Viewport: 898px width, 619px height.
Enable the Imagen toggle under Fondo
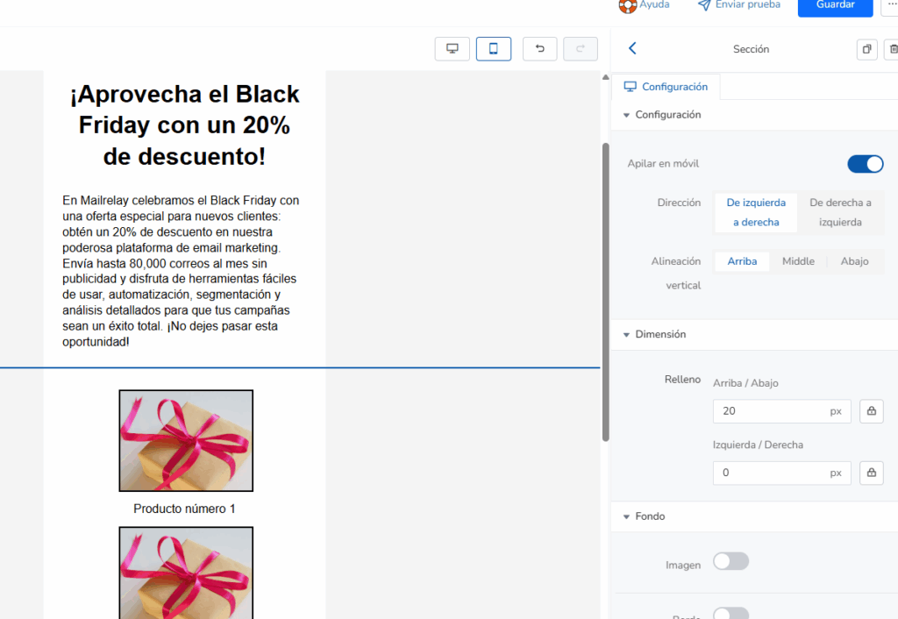pyautogui.click(x=731, y=561)
